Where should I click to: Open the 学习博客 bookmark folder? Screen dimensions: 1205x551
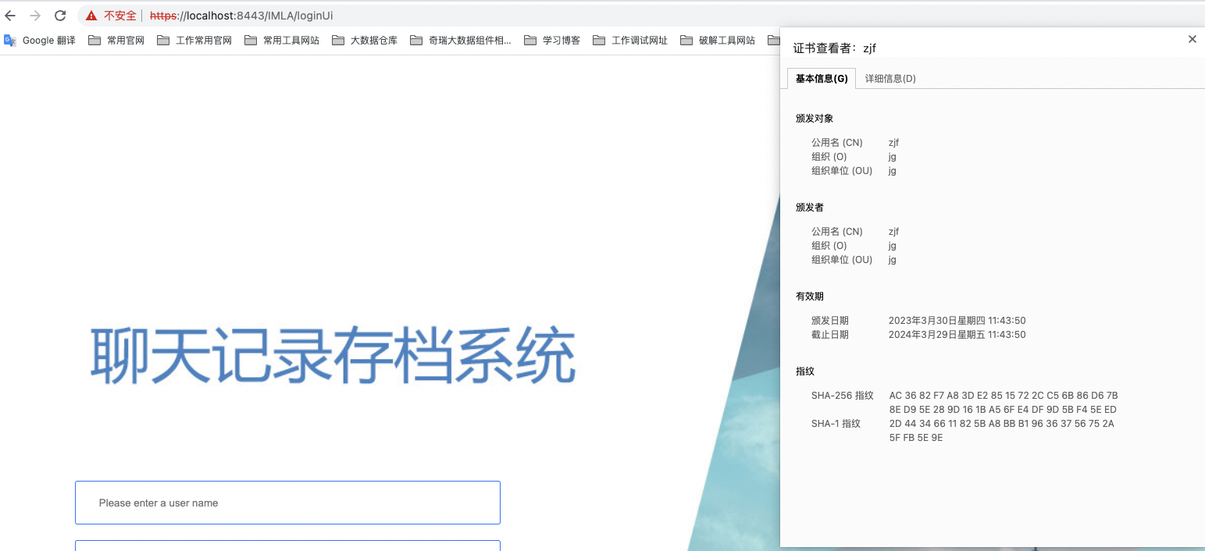point(552,41)
